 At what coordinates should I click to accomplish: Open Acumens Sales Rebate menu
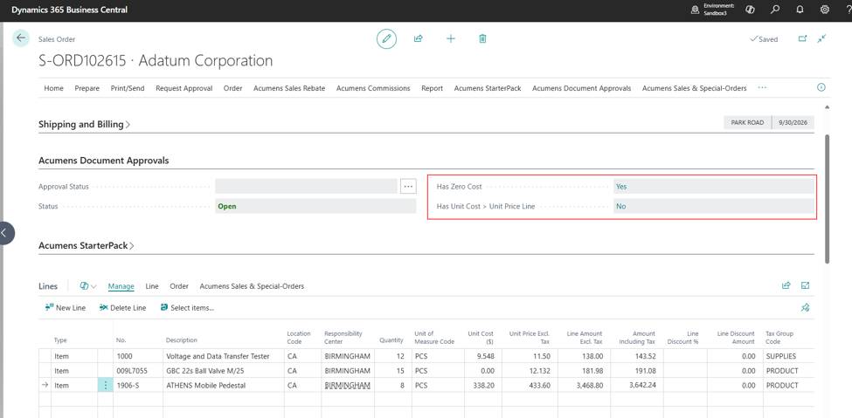pyautogui.click(x=289, y=88)
